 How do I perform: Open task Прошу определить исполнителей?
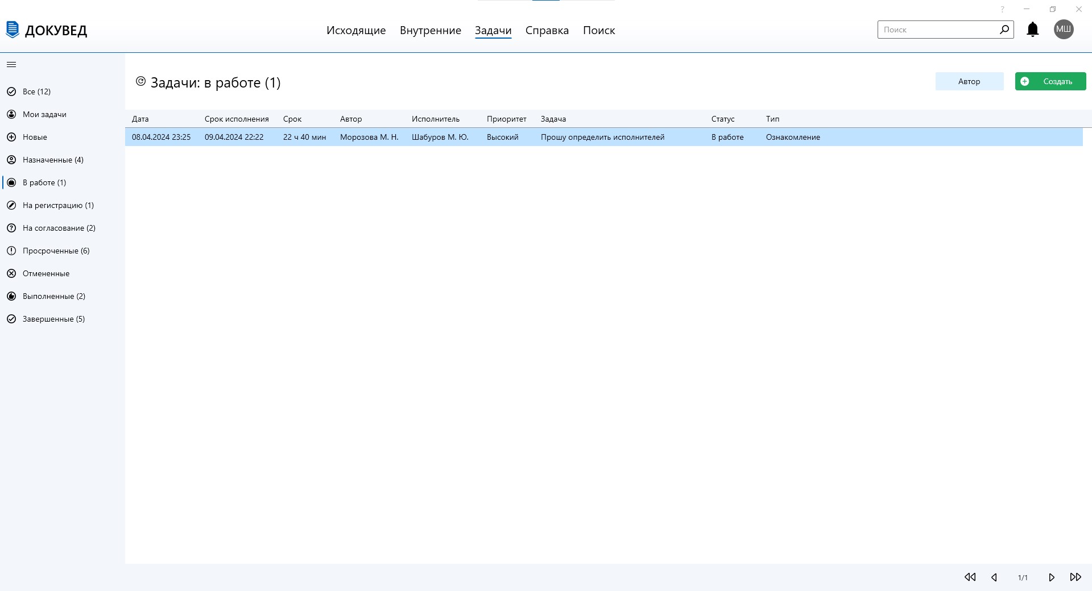click(602, 137)
